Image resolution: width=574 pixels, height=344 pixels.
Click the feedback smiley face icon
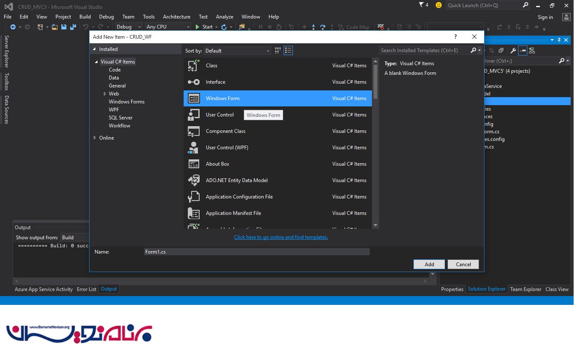(x=439, y=5)
